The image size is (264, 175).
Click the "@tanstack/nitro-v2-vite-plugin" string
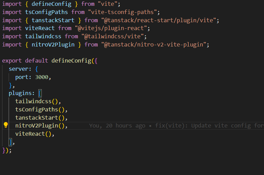click(154, 45)
